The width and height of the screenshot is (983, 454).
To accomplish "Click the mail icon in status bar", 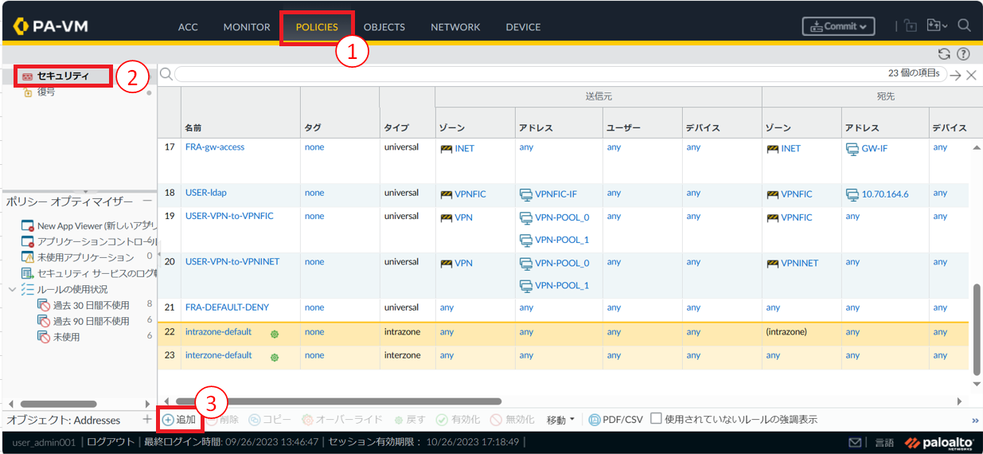I will tap(855, 442).
